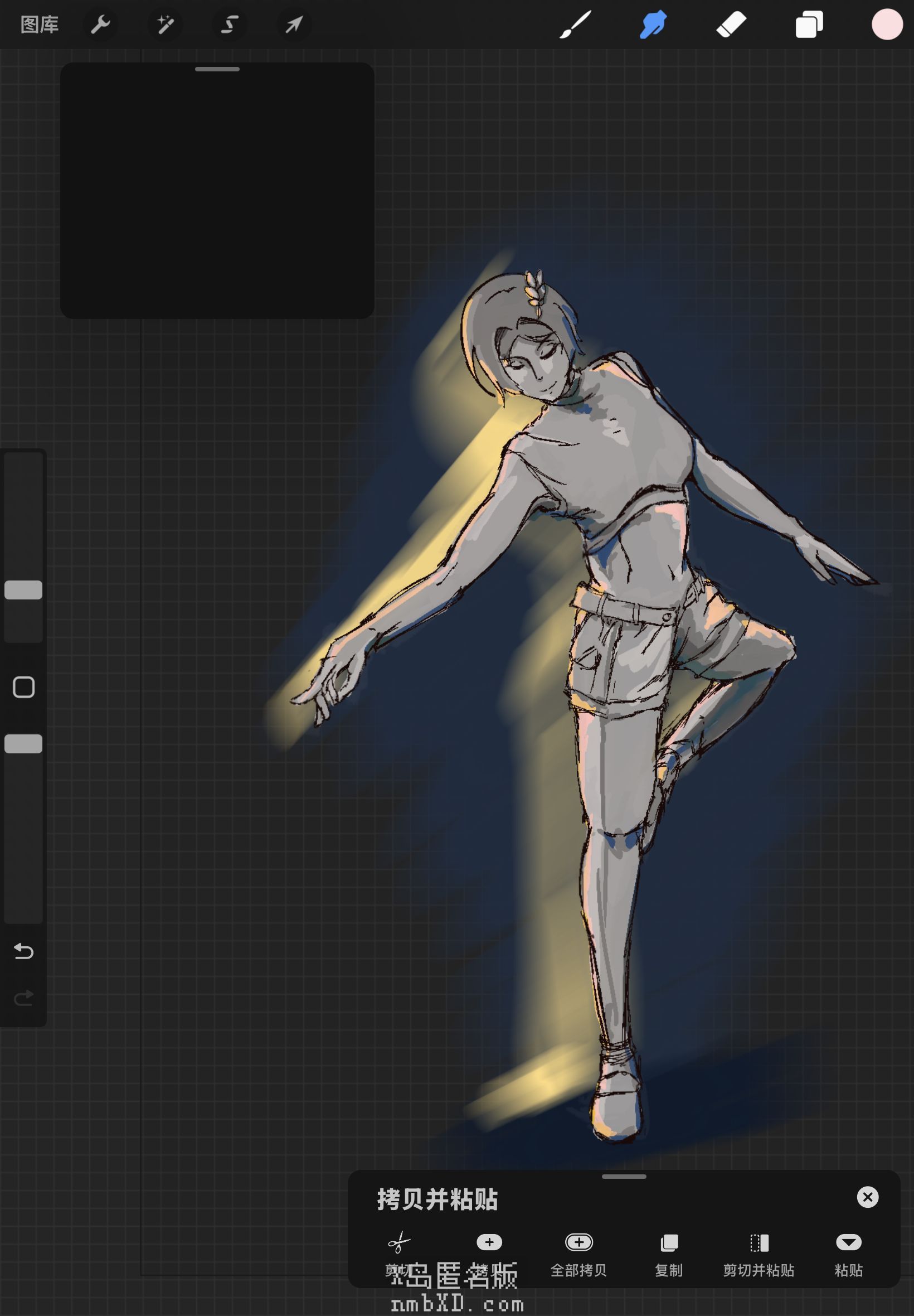This screenshot has height=1316, width=914.
Task: Tap the square modify button in sidebar
Action: (23, 687)
